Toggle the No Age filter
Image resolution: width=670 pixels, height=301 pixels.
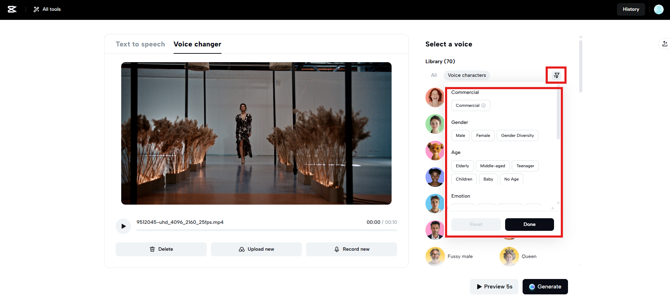(x=511, y=179)
